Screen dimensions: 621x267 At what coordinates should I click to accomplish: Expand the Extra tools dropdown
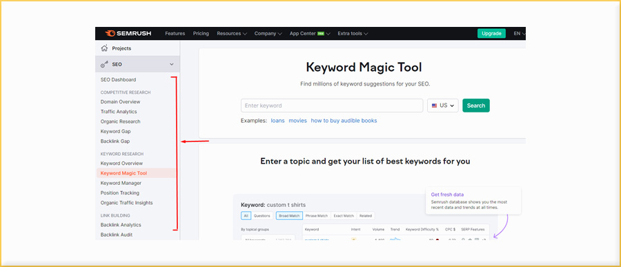tap(353, 34)
